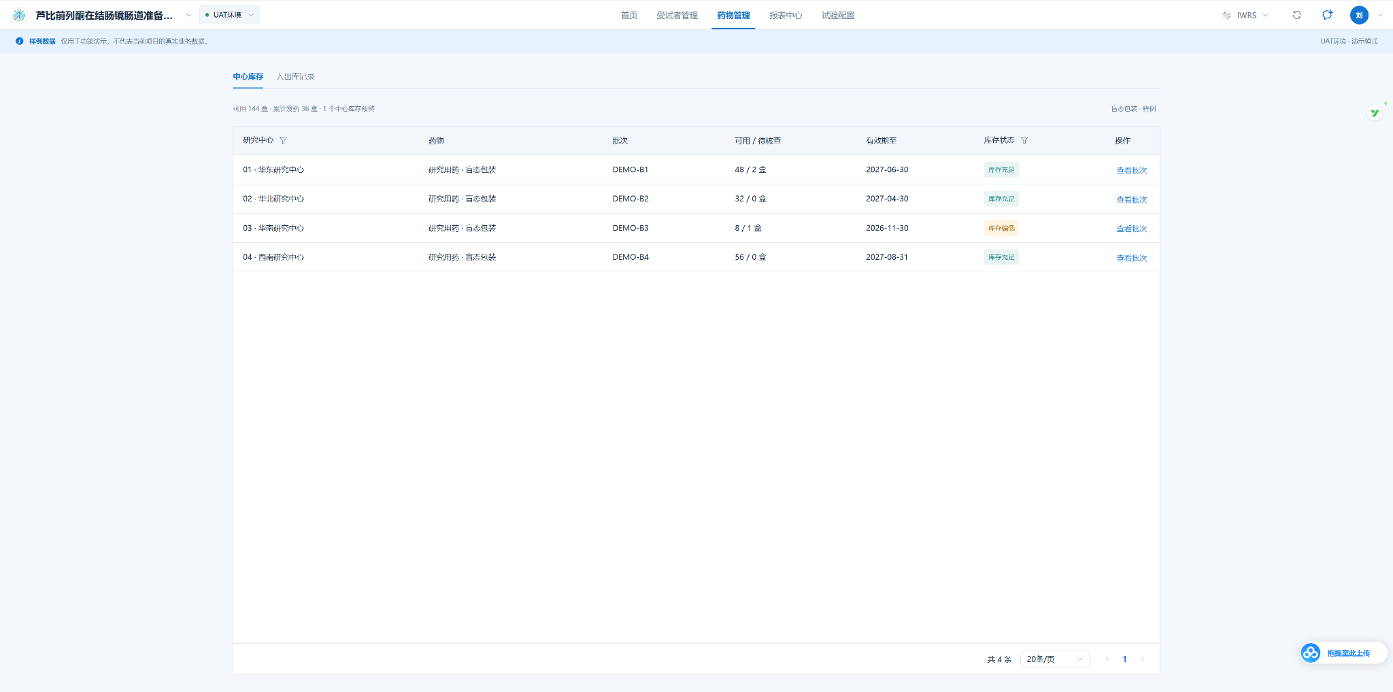This screenshot has height=692, width=1393.
Task: Filter the 库存状态 column
Action: 1024,141
